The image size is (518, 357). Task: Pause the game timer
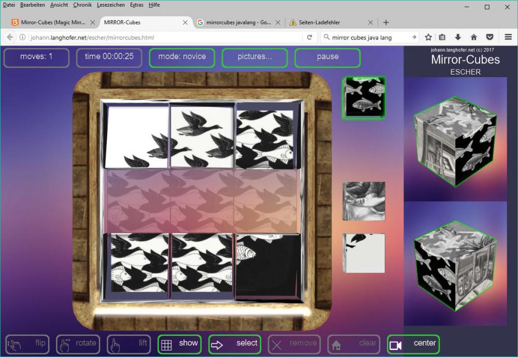point(327,58)
